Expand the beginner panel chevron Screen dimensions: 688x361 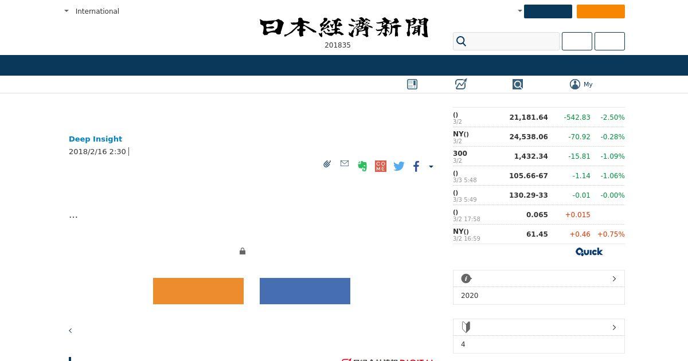click(x=614, y=327)
